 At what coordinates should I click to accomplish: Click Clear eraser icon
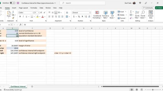[x=131, y=18]
